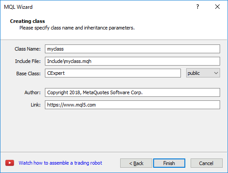Click the Class Name: label
This screenshot has width=228, height=173.
[28, 49]
